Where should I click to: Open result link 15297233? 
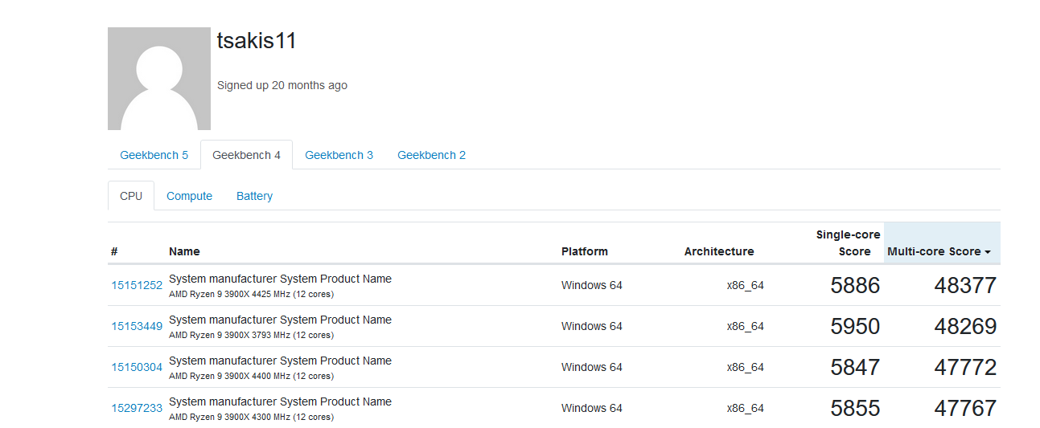coord(137,408)
